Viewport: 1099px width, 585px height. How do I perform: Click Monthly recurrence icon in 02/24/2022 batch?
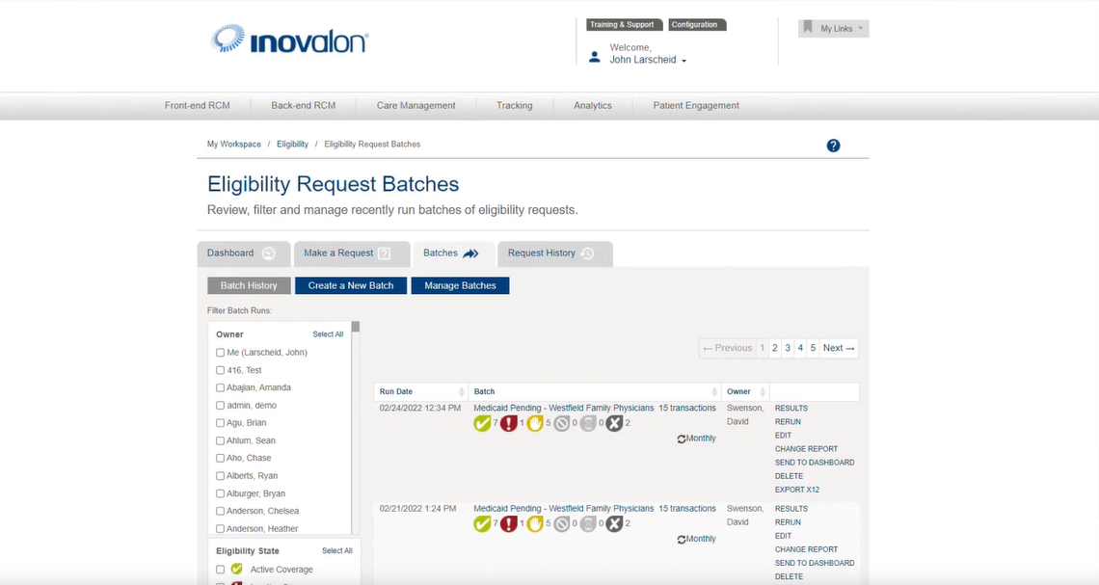[682, 439]
